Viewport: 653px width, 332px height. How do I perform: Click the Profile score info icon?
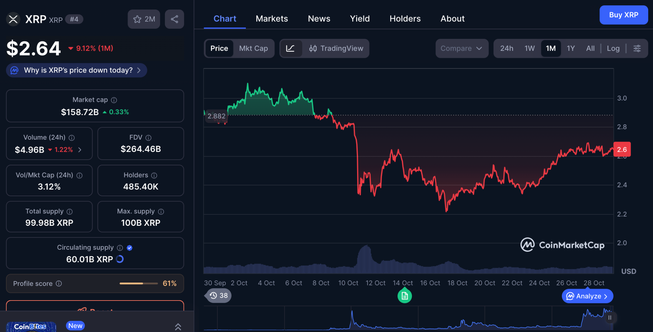tap(59, 283)
